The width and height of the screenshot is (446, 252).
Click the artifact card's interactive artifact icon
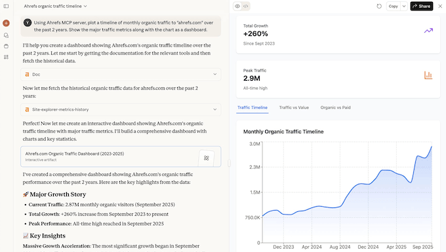point(206,158)
